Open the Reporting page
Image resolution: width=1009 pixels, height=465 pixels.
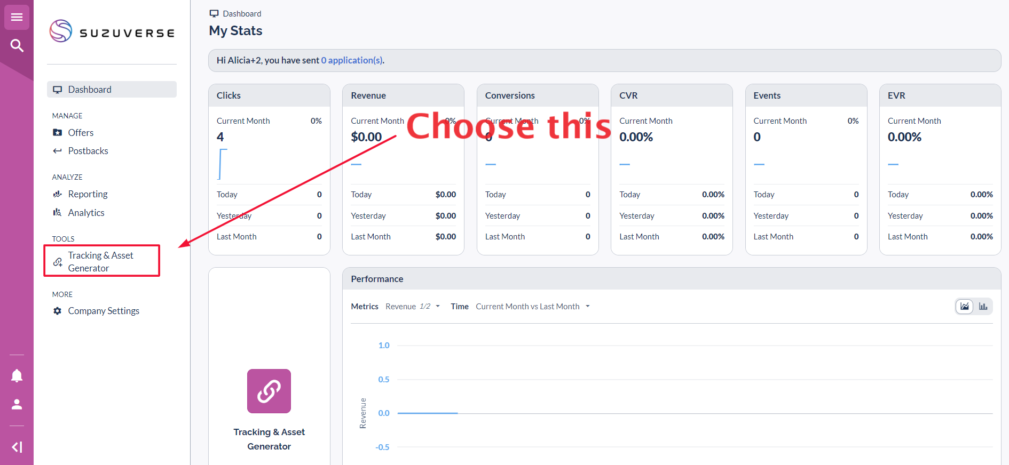point(88,194)
